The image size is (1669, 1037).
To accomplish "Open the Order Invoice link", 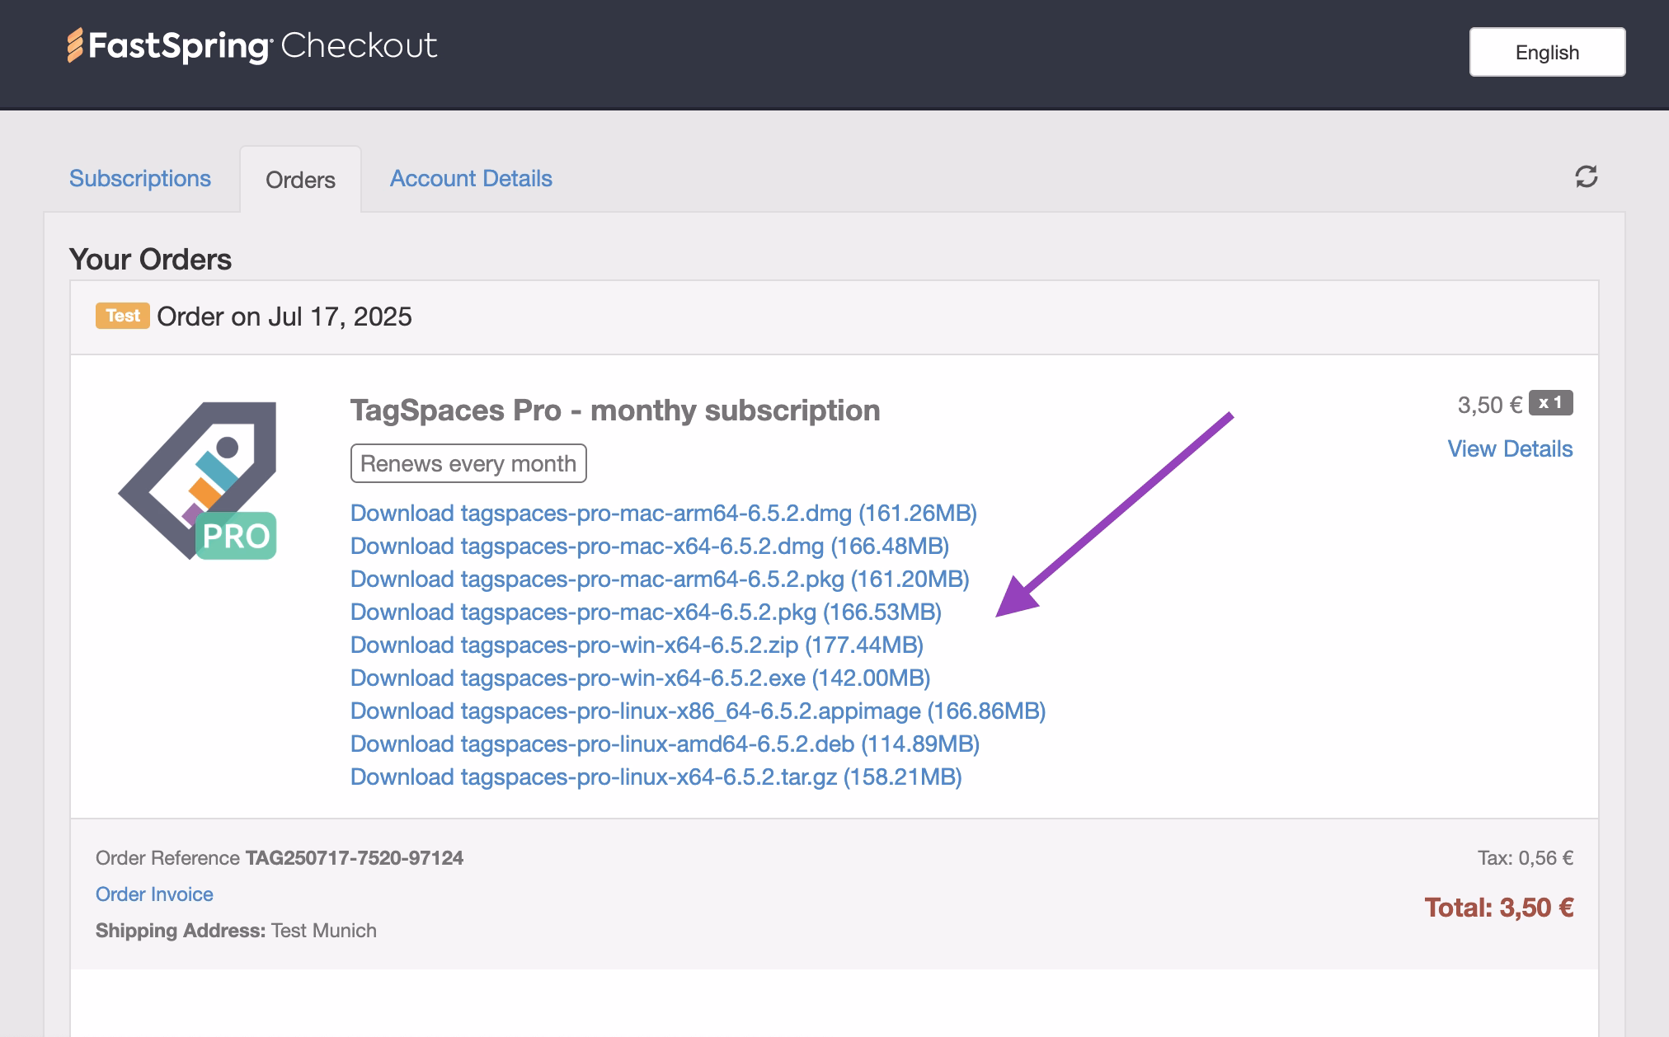I will [154, 894].
